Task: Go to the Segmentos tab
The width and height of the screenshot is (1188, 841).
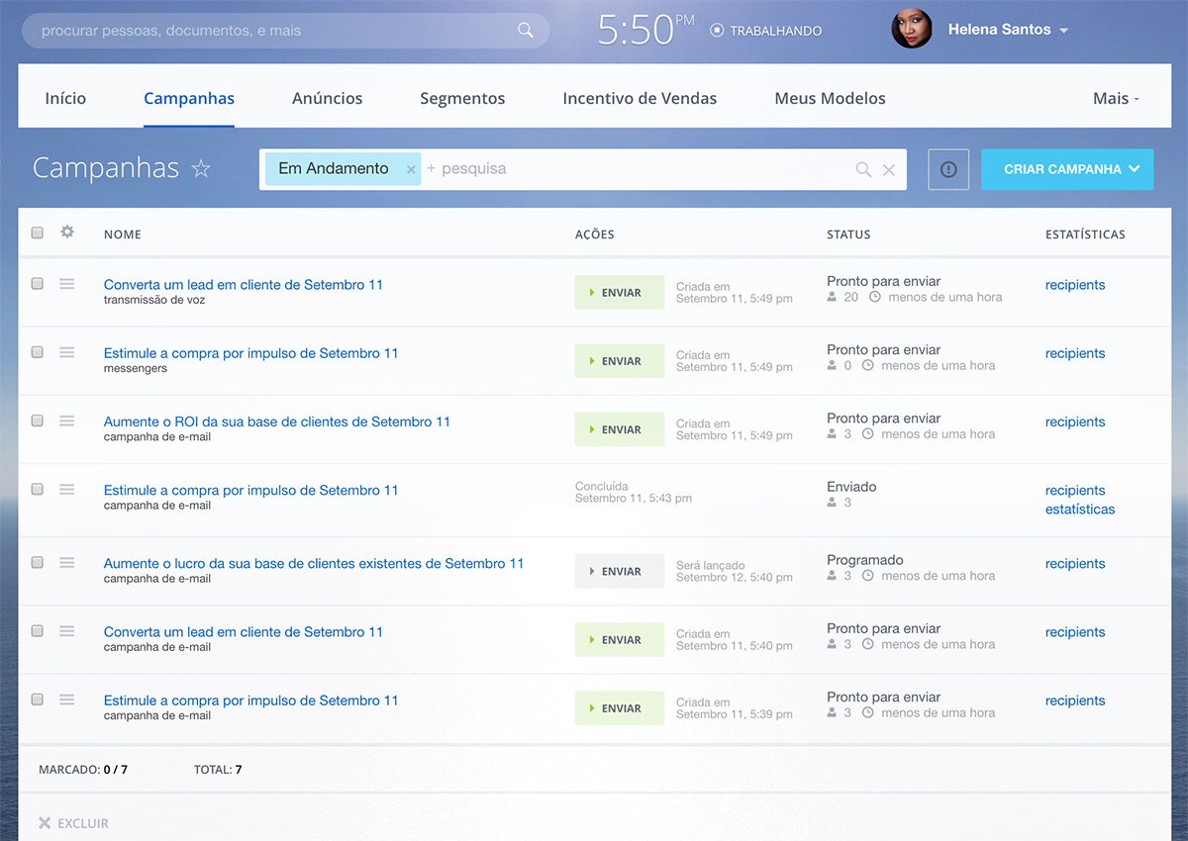Action: point(462,98)
